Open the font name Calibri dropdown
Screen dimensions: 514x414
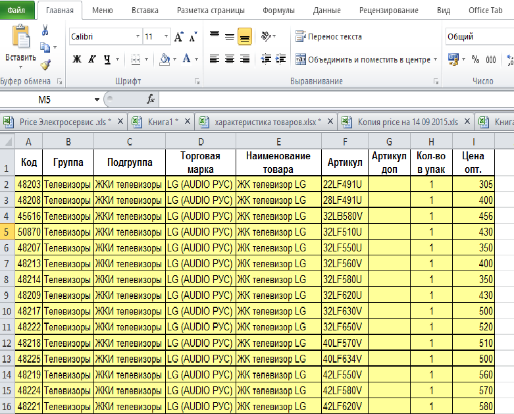tap(138, 36)
